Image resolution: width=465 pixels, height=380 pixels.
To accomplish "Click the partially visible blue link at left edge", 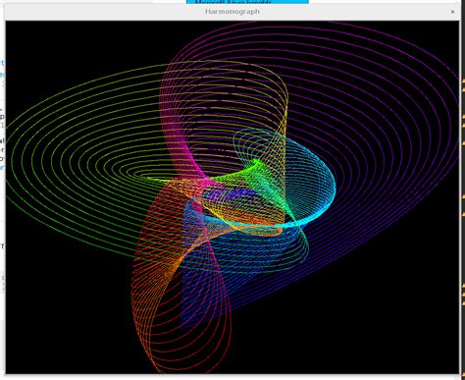I will [2, 63].
